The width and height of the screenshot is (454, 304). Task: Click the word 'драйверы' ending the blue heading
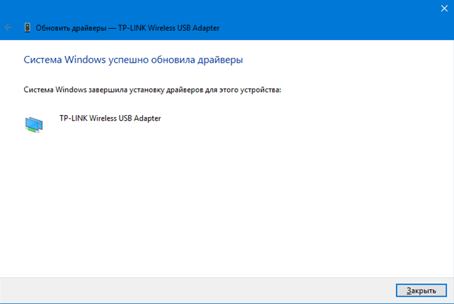223,60
